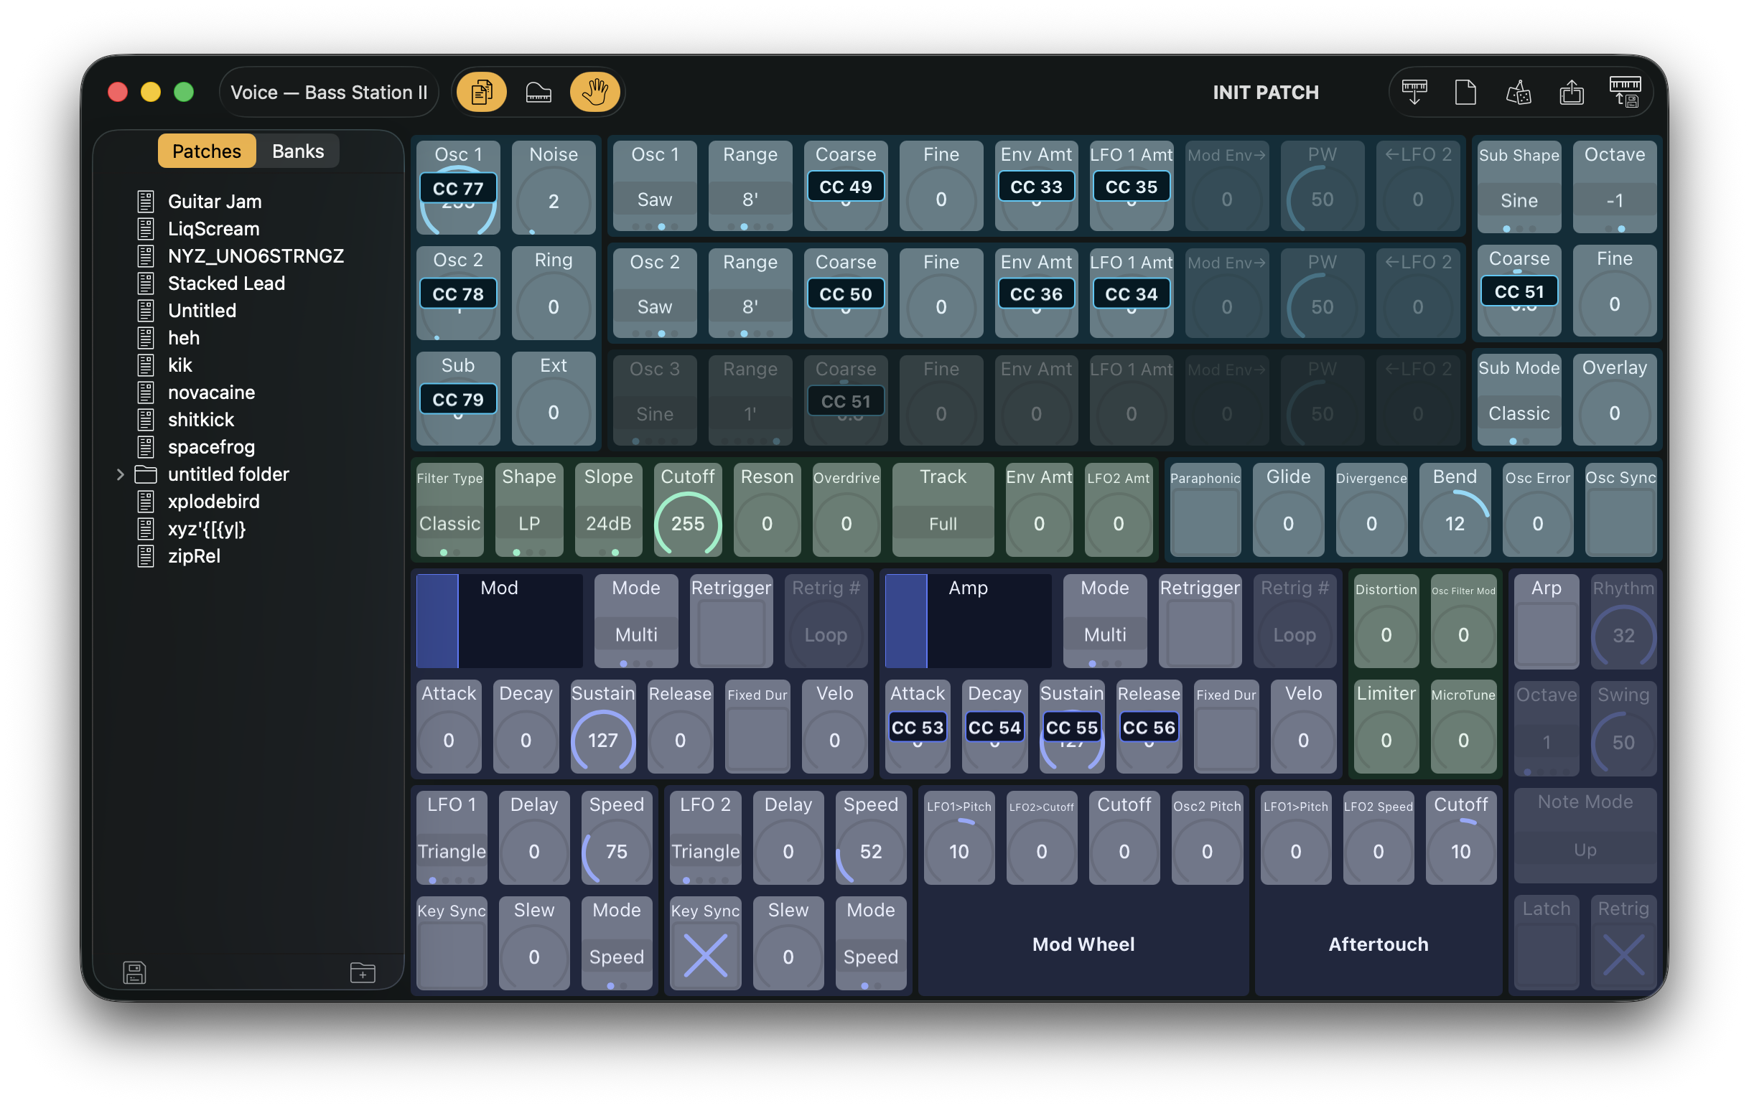
Task: Change filter Track Full selector
Action: pyautogui.click(x=943, y=524)
